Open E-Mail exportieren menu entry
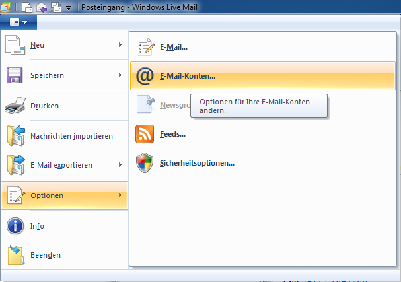 point(65,165)
